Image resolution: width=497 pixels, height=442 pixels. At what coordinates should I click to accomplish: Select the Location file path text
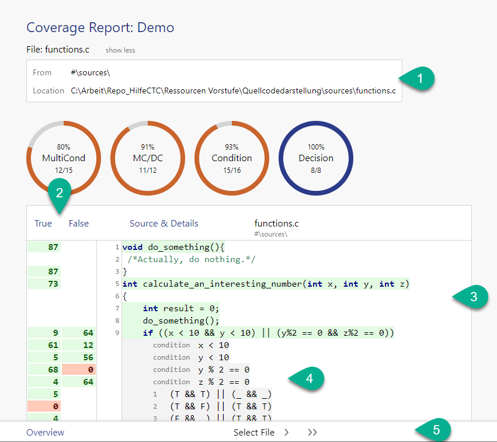233,91
